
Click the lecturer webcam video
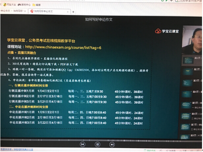[192, 40]
